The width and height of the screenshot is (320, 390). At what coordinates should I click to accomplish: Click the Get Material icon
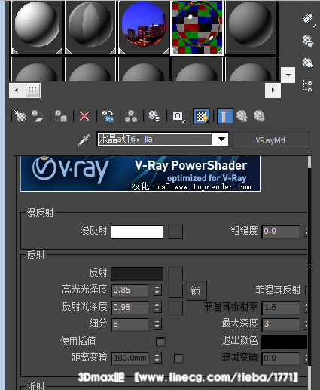click(20, 116)
